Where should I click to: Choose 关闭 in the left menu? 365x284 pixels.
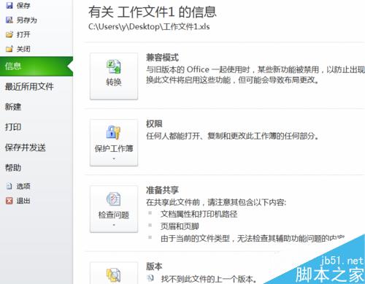pos(23,49)
